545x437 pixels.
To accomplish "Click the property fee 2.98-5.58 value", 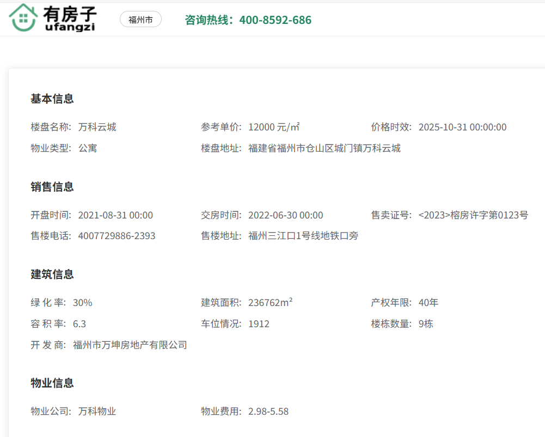I will (x=268, y=411).
